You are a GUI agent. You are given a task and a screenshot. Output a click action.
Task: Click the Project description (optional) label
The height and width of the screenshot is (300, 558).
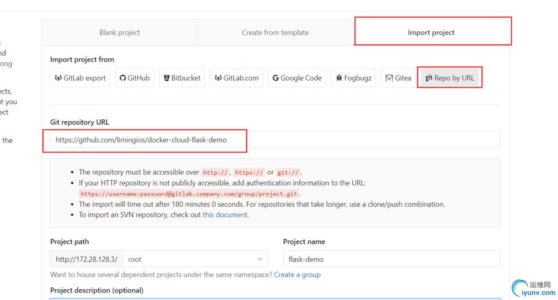(97, 290)
